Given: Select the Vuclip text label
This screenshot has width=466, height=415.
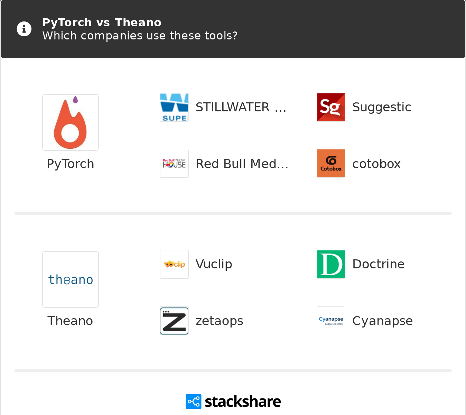Looking at the screenshot, I should coord(214,264).
